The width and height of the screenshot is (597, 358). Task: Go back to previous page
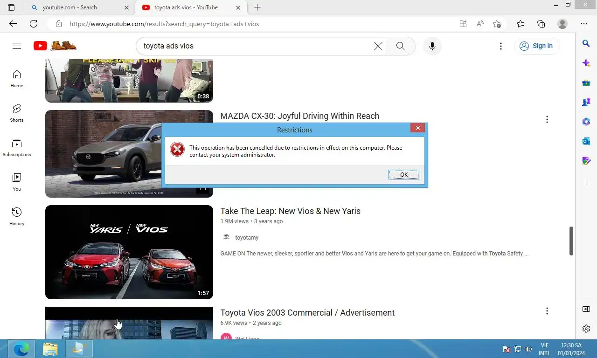coord(13,24)
